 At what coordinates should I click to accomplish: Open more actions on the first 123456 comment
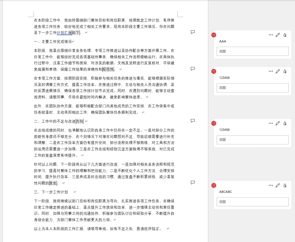pos(271,71)
